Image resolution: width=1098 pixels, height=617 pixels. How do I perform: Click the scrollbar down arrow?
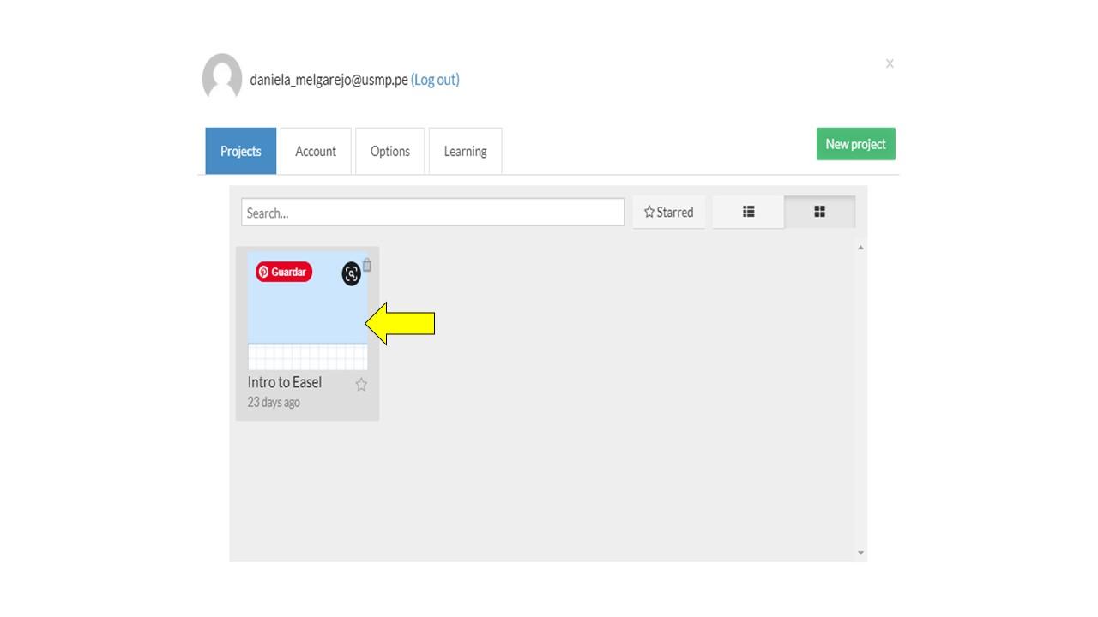tap(860, 554)
